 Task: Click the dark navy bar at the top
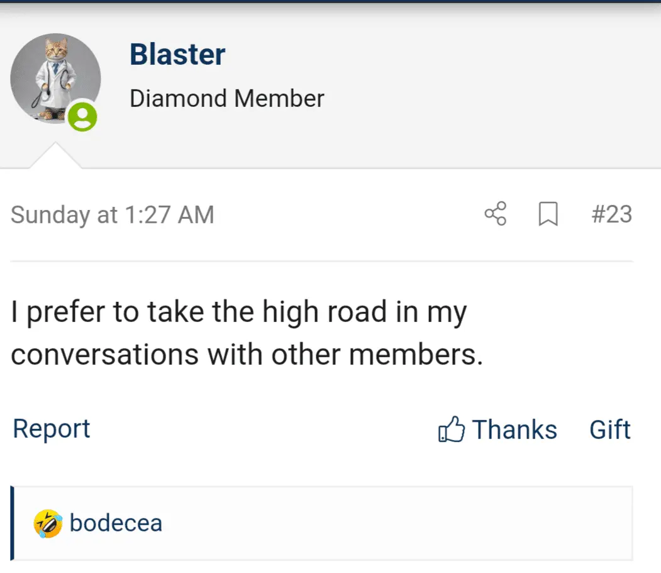[330, 2]
